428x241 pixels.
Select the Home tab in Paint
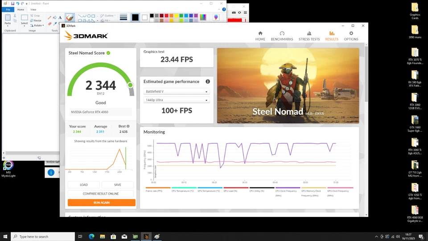pos(21,9)
